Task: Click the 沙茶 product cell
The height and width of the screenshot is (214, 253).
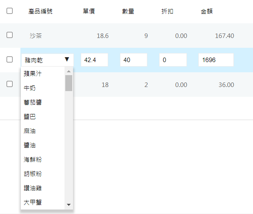Action: 36,36
